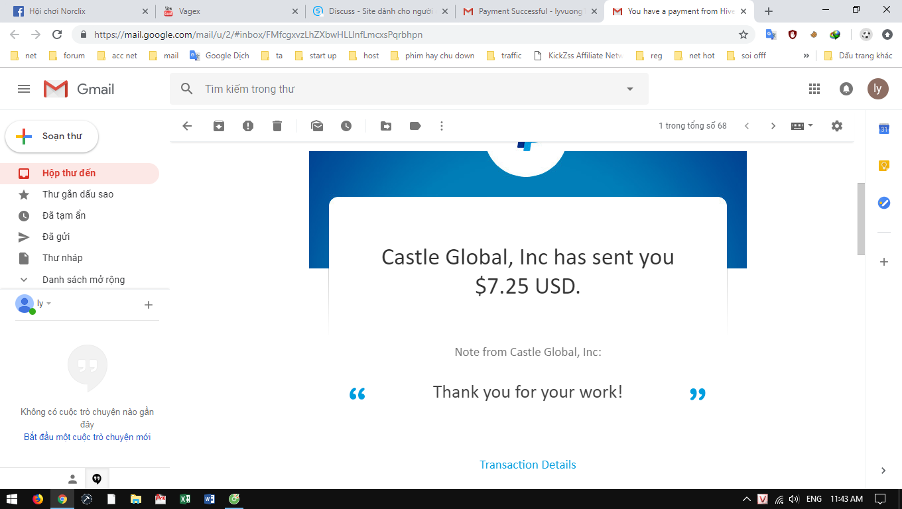Switch to the 'Hội chơi Norclix' tab

pos(82,11)
